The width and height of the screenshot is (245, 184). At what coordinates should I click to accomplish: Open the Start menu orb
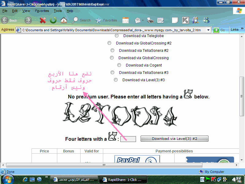pos(8,179)
